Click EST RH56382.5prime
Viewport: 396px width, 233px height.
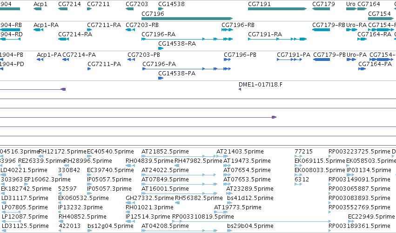[199, 198]
